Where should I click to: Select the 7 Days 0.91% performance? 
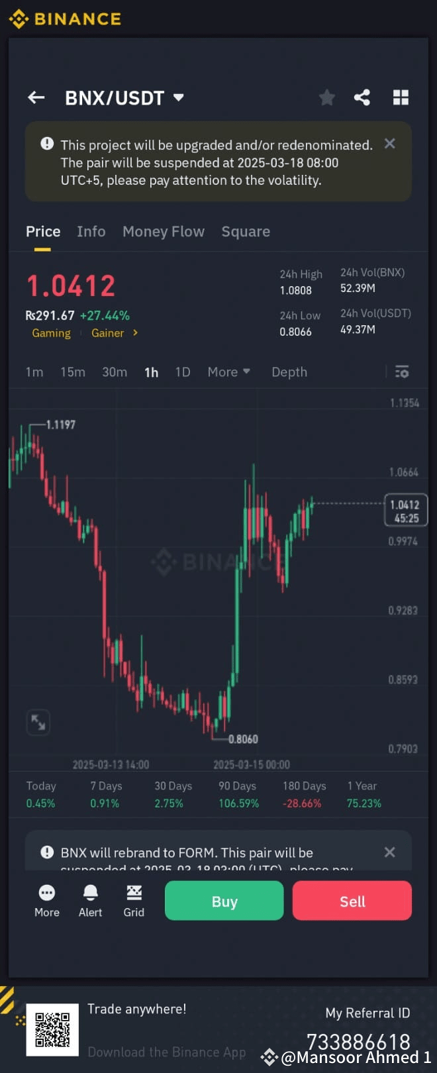pyautogui.click(x=106, y=794)
